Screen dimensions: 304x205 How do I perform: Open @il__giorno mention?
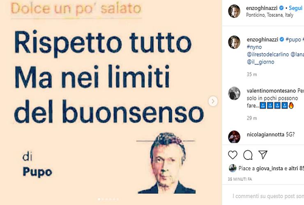pos(260,62)
